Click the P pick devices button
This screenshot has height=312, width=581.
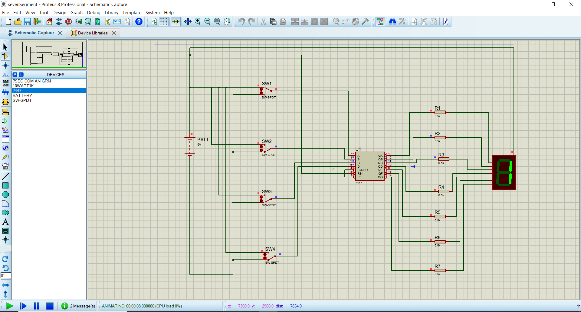pyautogui.click(x=15, y=75)
